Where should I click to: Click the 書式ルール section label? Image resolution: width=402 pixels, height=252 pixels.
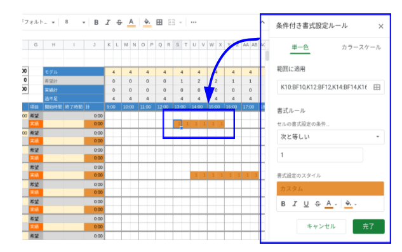pyautogui.click(x=291, y=110)
